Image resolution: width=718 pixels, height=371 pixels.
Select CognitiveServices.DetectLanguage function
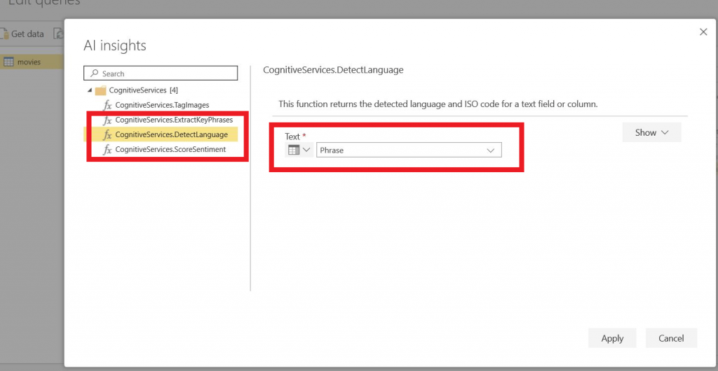click(171, 135)
